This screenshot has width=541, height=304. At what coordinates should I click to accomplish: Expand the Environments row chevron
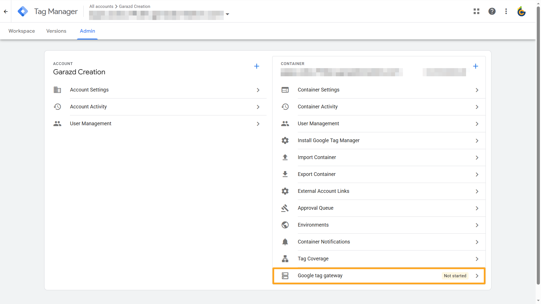point(477,225)
